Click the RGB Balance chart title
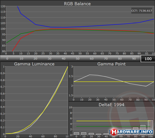Viewport: 155px width, 138px height. click(77, 4)
